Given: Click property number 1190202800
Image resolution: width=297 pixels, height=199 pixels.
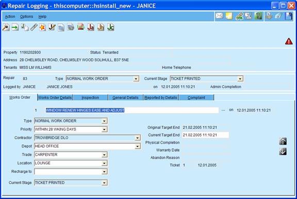Looking at the screenshot, I should tap(30, 53).
